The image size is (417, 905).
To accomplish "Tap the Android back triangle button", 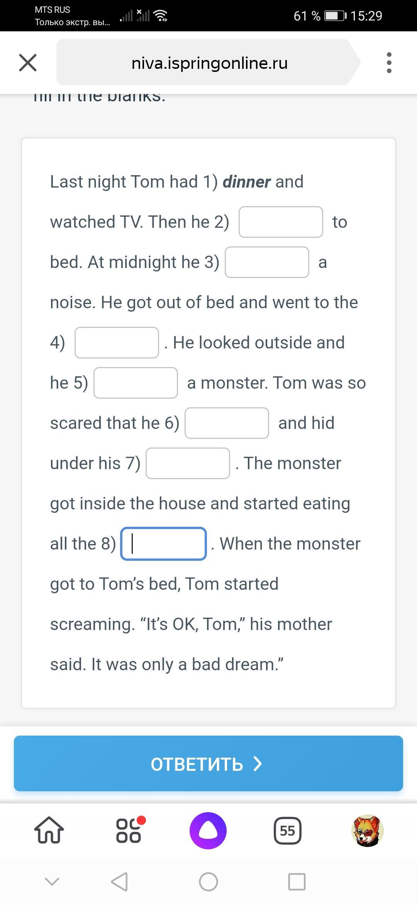I will point(119,882).
